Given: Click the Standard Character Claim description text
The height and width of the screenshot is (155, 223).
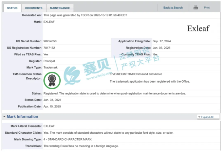Looking at the screenshot, I should click(108, 133).
